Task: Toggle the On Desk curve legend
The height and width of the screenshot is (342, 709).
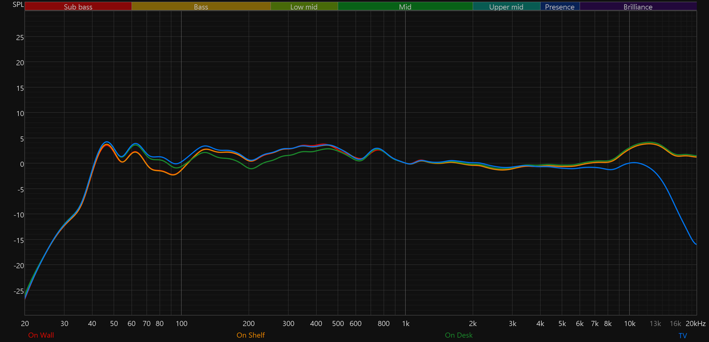Action: tap(459, 335)
